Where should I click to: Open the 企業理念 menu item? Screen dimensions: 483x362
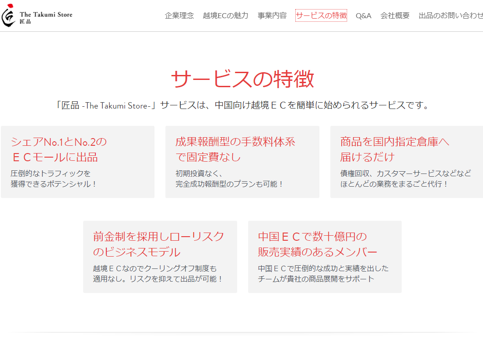[179, 15]
